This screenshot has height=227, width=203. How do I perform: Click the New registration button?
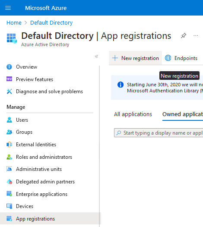pyautogui.click(x=135, y=58)
